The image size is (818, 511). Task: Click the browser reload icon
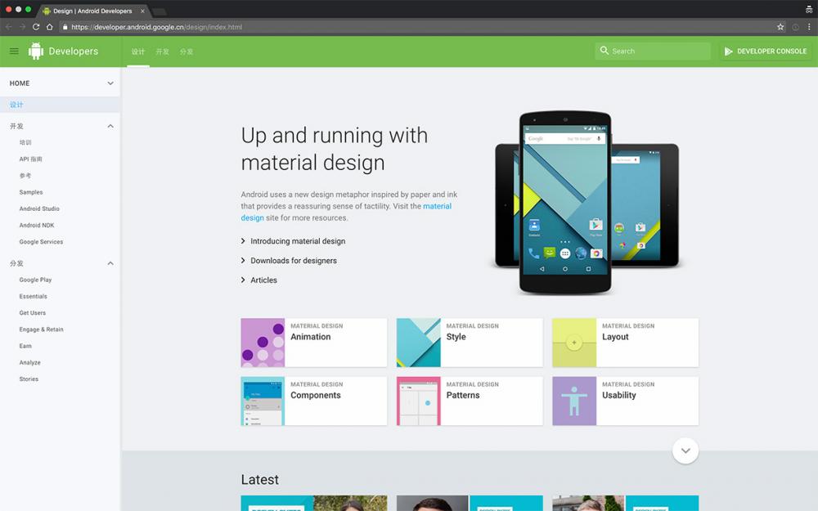pyautogui.click(x=36, y=27)
